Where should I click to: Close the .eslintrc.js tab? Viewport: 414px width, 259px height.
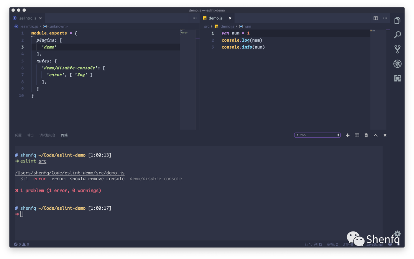[x=40, y=18]
